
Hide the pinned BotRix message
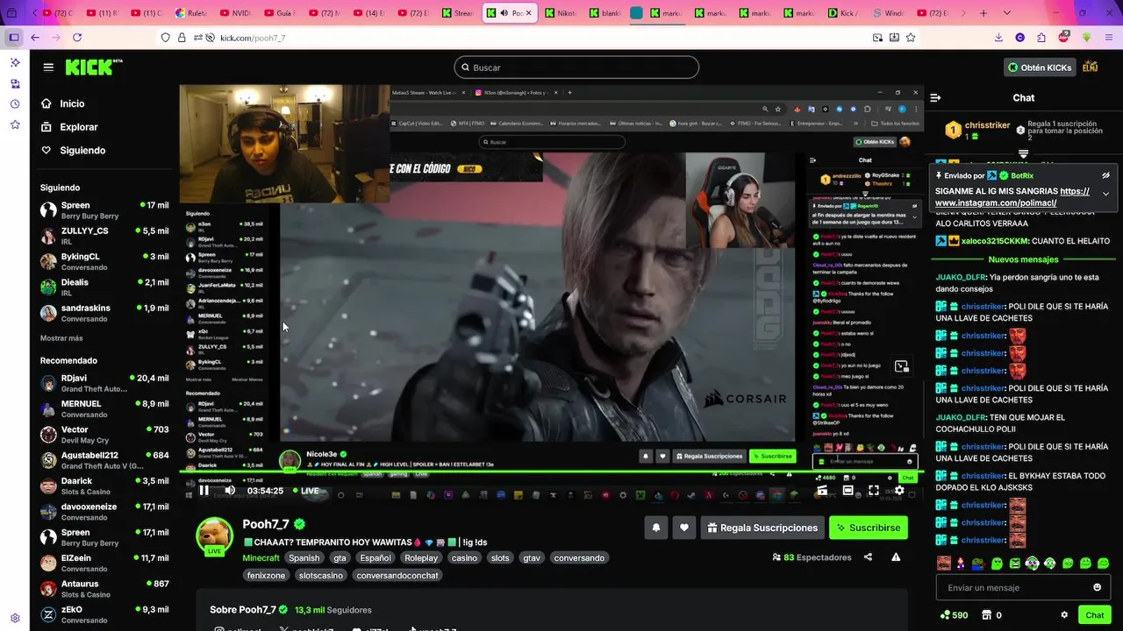(x=1105, y=175)
